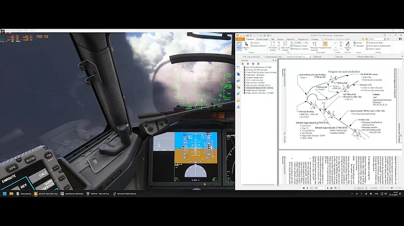Screen dimensions: 404x226
Task: Select highlighted 'Instrument Approach ILS' bookmark
Action: pos(259,88)
